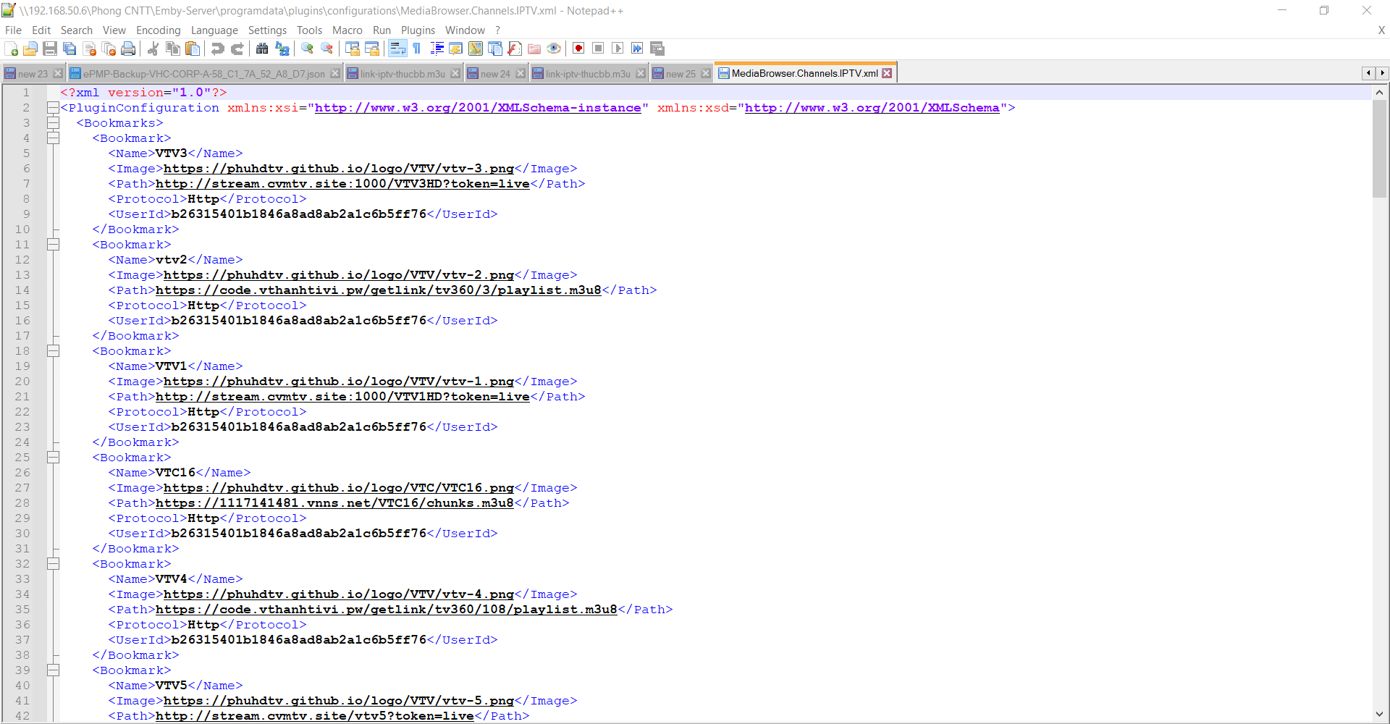Open the Plugins menu
Screen dimensions: 1390x724
pyautogui.click(x=418, y=30)
